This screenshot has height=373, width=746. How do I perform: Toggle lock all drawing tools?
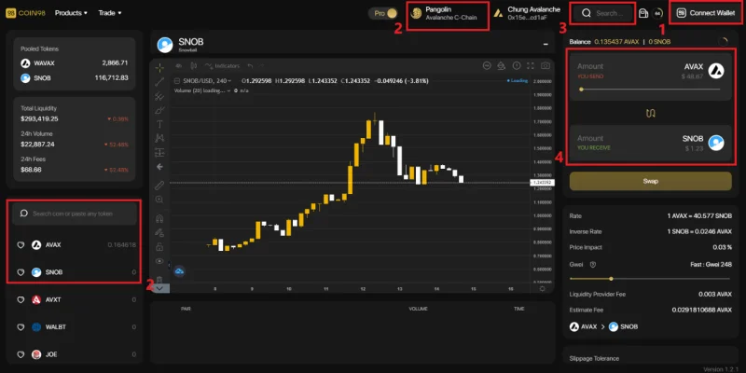pos(159,246)
